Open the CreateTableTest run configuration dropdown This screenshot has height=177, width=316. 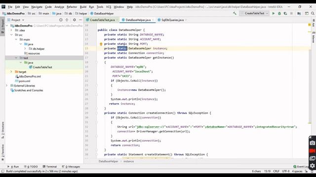pos(254,13)
